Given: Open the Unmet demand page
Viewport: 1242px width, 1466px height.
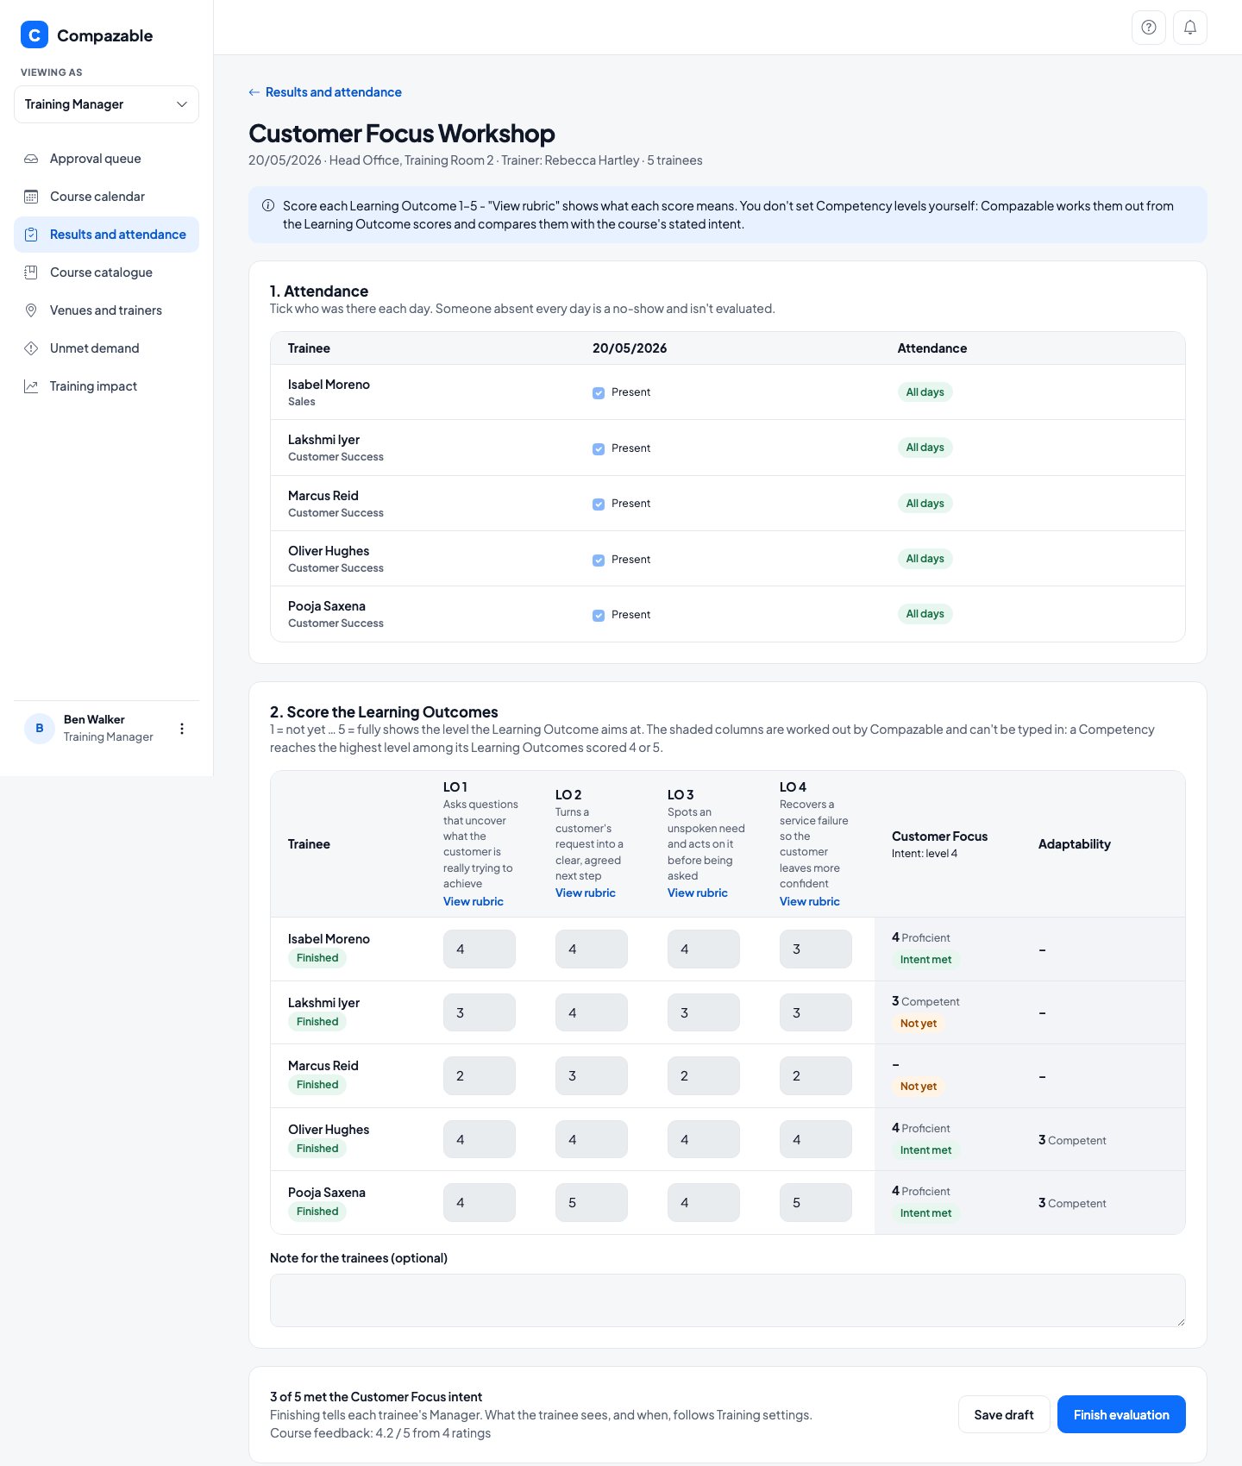Looking at the screenshot, I should tap(107, 348).
